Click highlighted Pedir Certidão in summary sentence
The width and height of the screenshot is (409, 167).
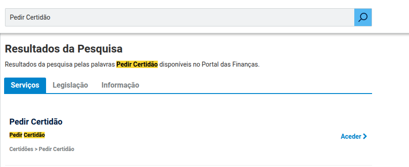137,64
